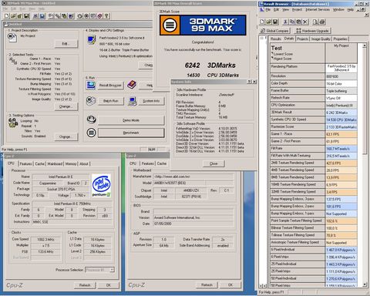370x296 pixels.
Task: Click the round Benchmark icon beside Benchmark button
Action: [91, 133]
